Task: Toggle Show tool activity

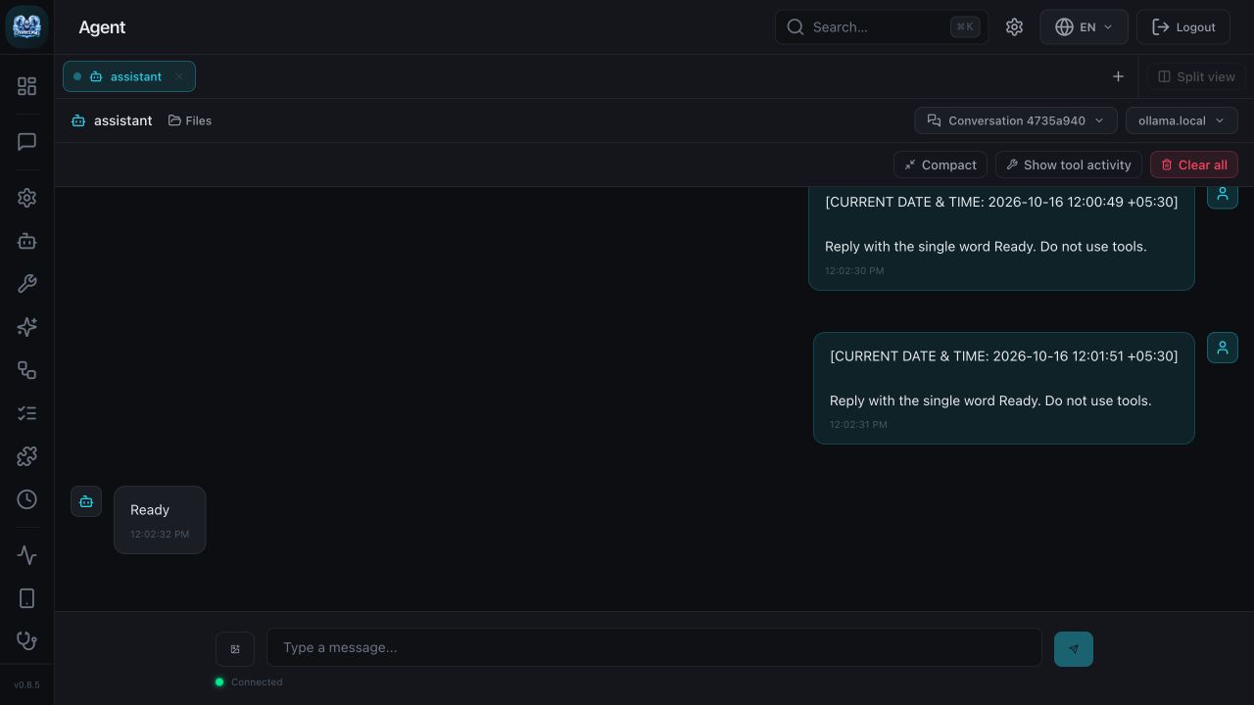Action: coord(1069,164)
